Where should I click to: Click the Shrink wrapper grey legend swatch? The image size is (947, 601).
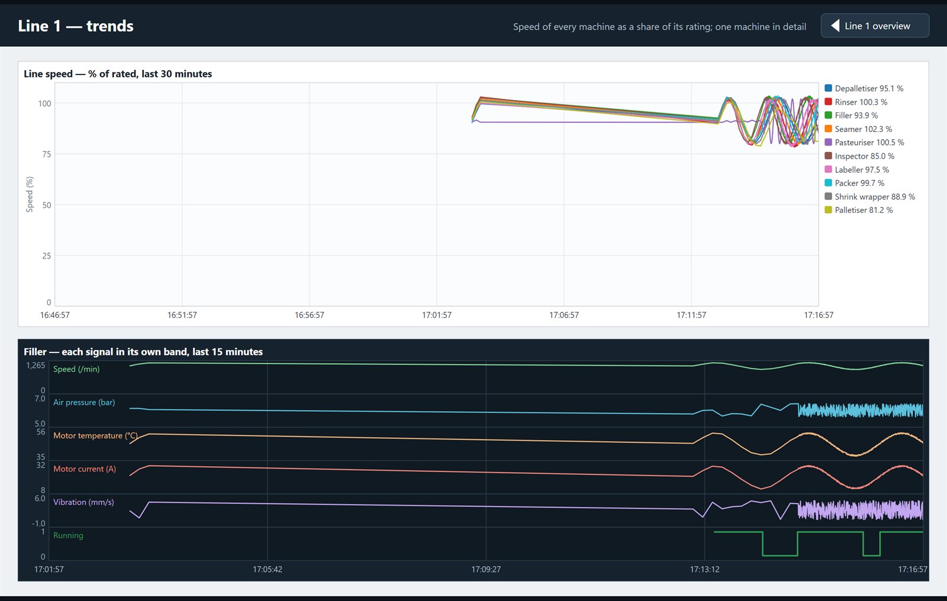[x=828, y=196]
